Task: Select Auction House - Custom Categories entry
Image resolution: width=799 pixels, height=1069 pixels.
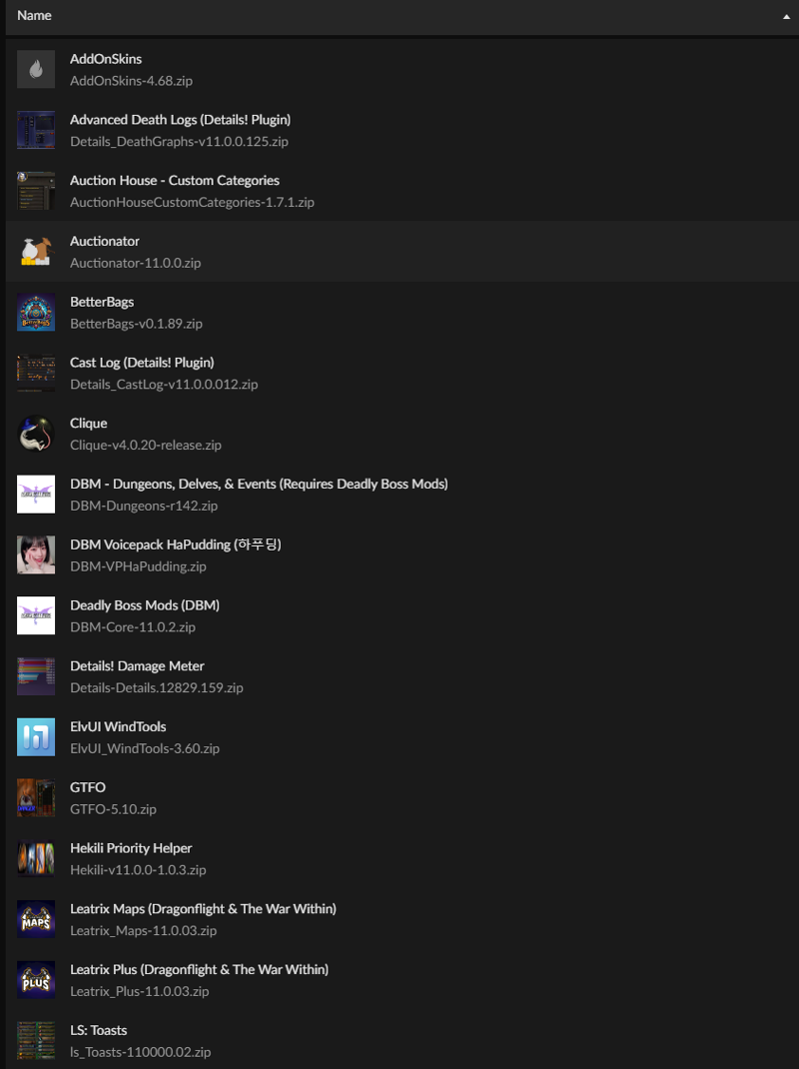Action: 402,190
